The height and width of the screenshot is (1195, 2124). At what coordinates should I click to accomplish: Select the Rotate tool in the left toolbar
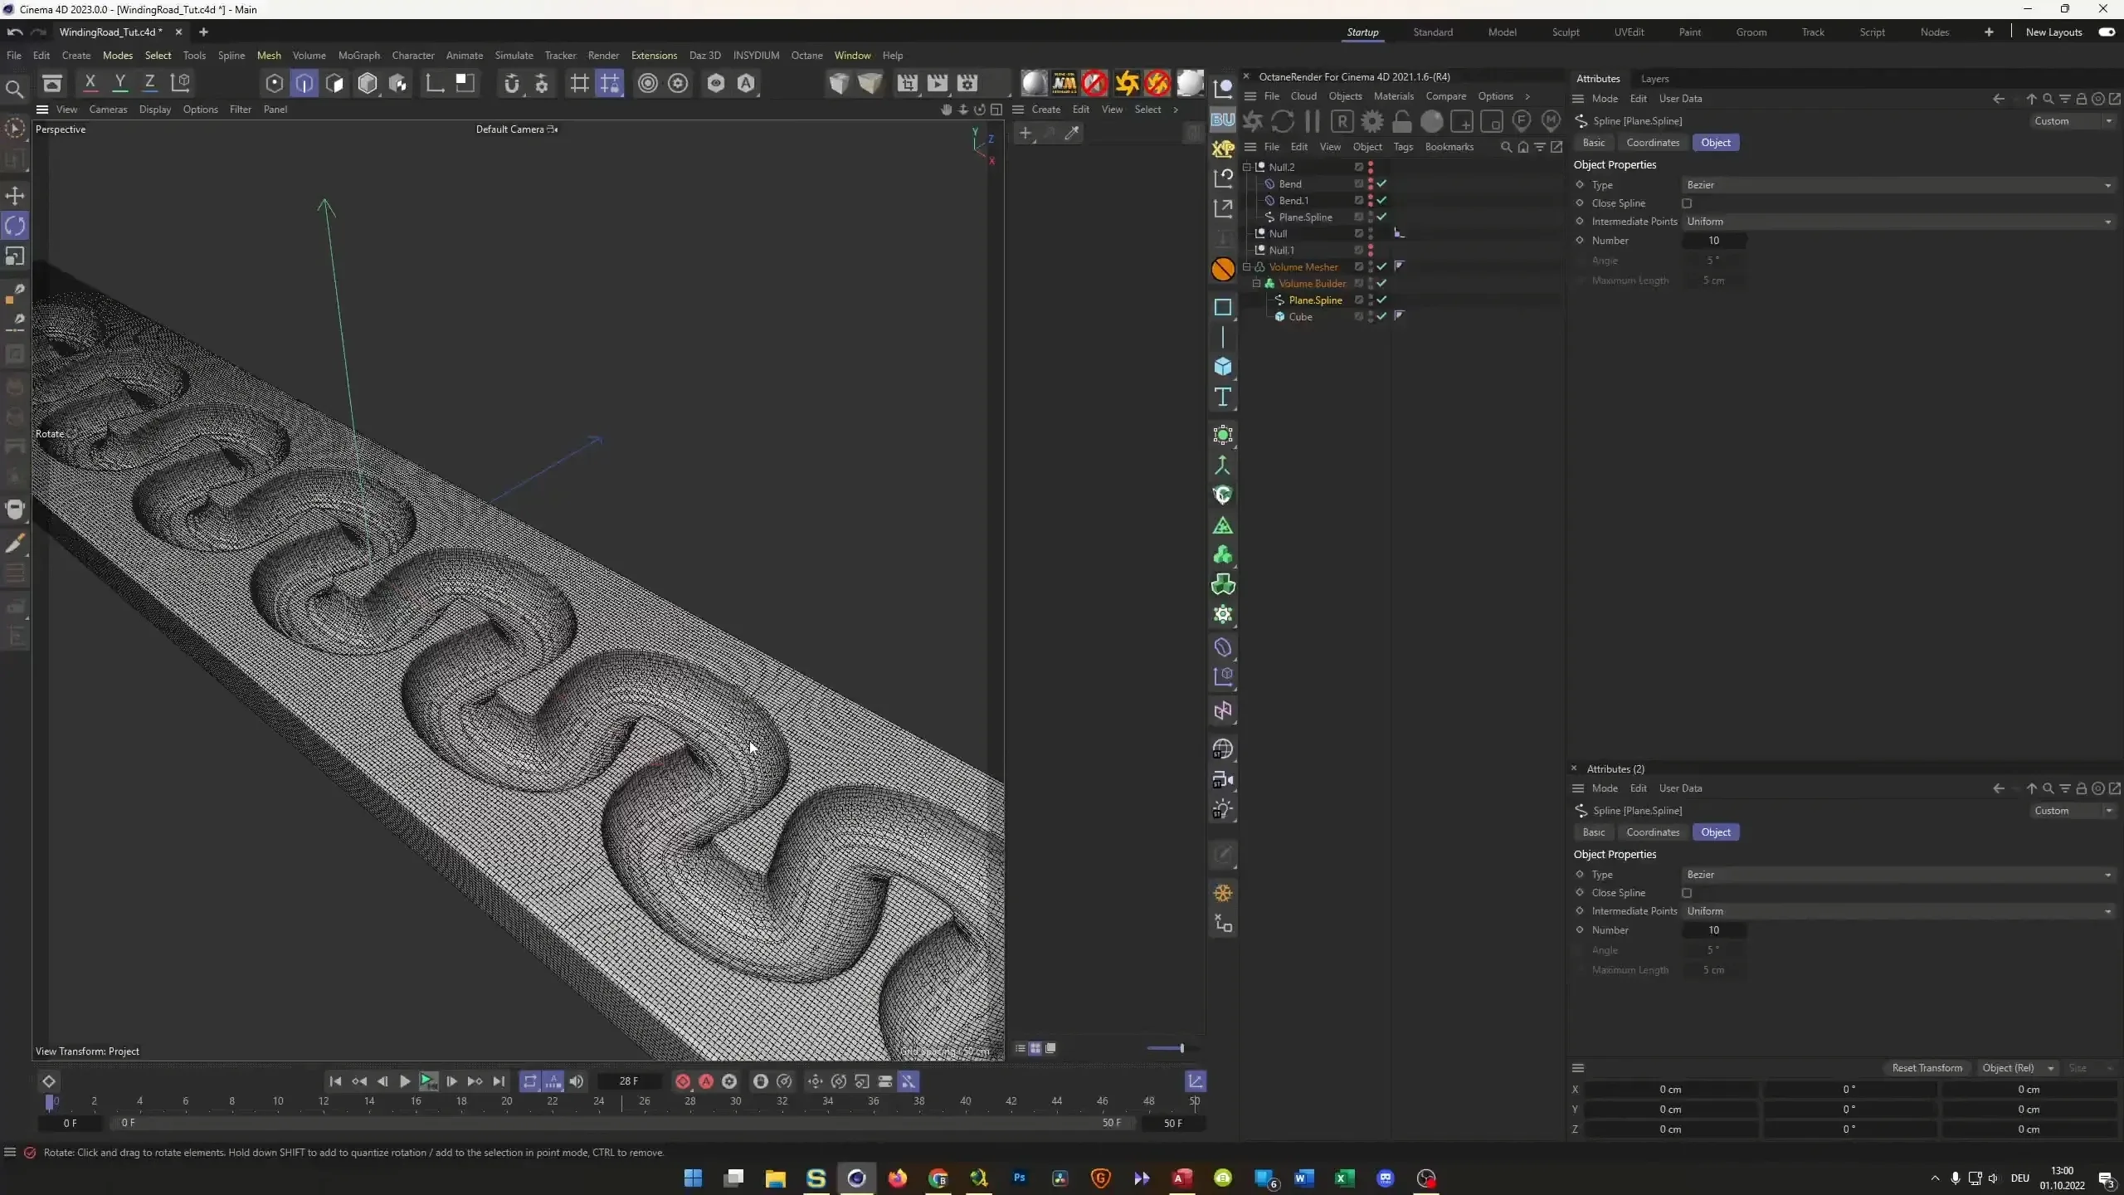tap(15, 225)
